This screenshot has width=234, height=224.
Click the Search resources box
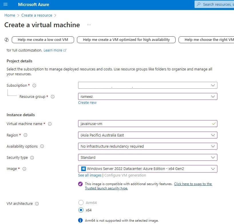(x=214, y=4)
